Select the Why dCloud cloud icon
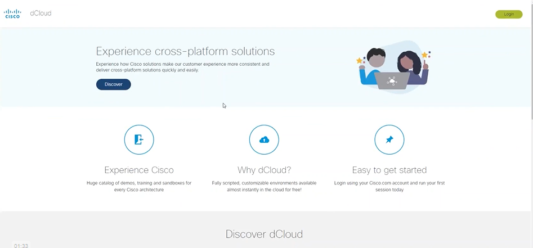This screenshot has width=533, height=248. coord(264,139)
